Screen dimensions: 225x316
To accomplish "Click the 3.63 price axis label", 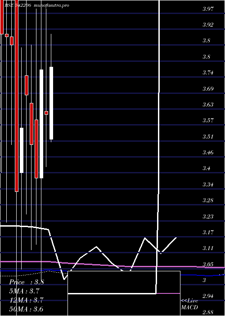I will 208,105.
